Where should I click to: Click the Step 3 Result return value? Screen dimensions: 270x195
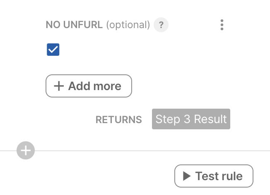[x=191, y=119]
